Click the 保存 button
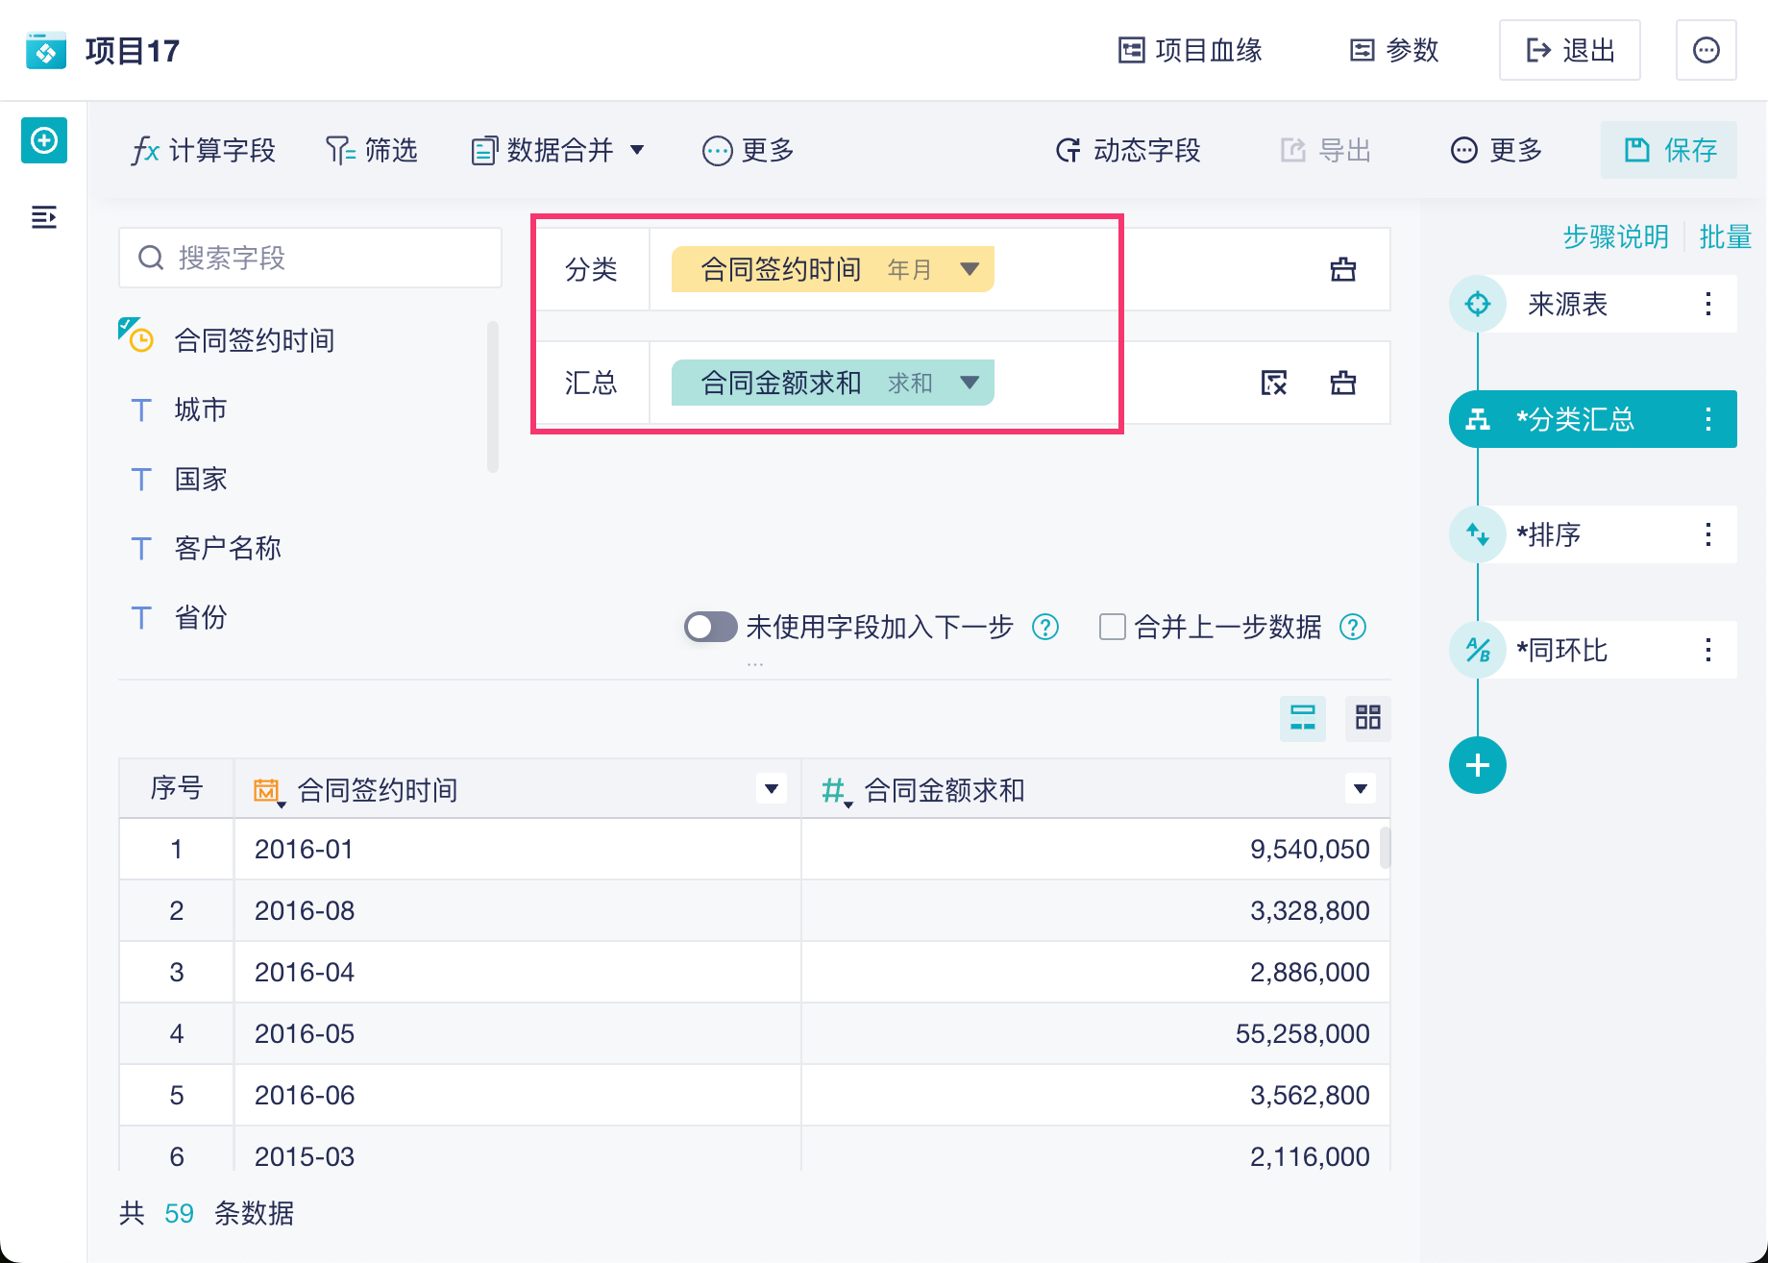This screenshot has width=1768, height=1263. tap(1669, 150)
